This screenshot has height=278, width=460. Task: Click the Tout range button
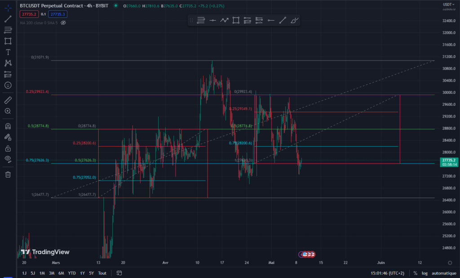pos(102,273)
